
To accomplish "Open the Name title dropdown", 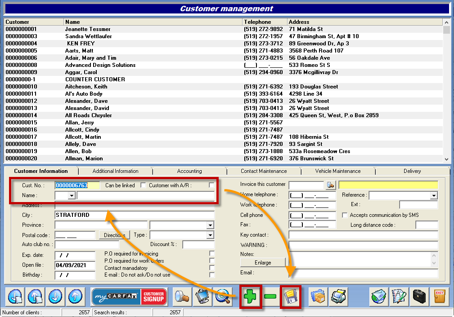I will click(x=72, y=196).
